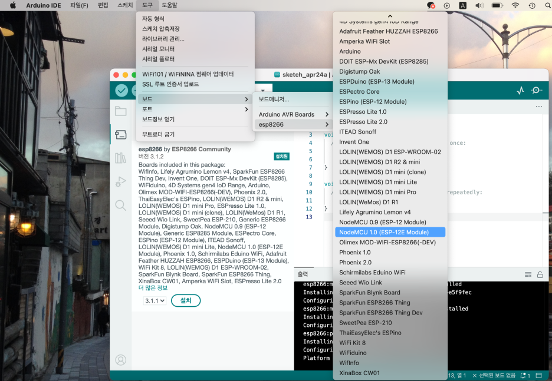
Task: Click the 출력 output panel label
Action: [x=303, y=274]
